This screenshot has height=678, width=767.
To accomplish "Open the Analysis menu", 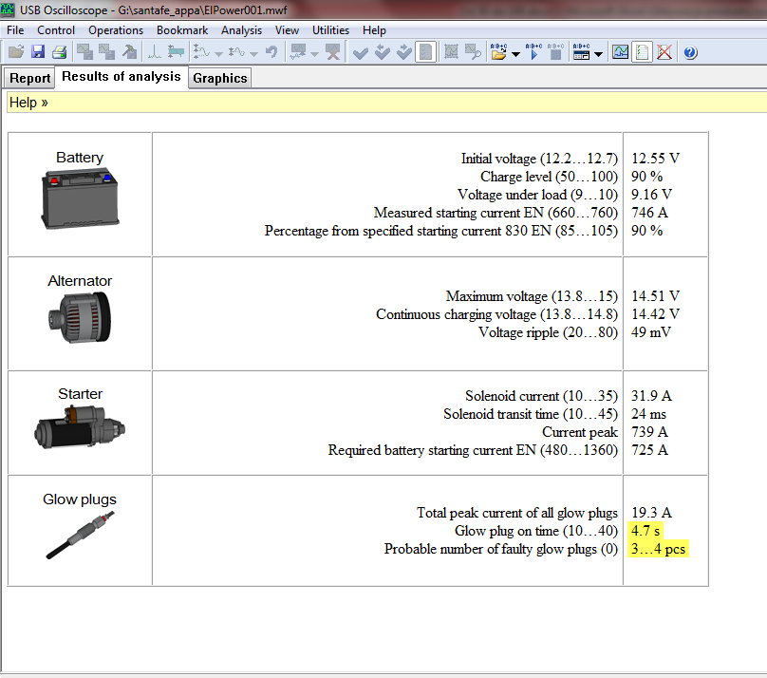I will click(241, 30).
